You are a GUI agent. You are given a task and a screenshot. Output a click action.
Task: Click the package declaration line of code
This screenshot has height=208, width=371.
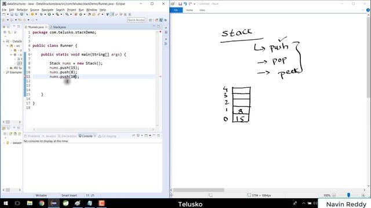point(64,32)
